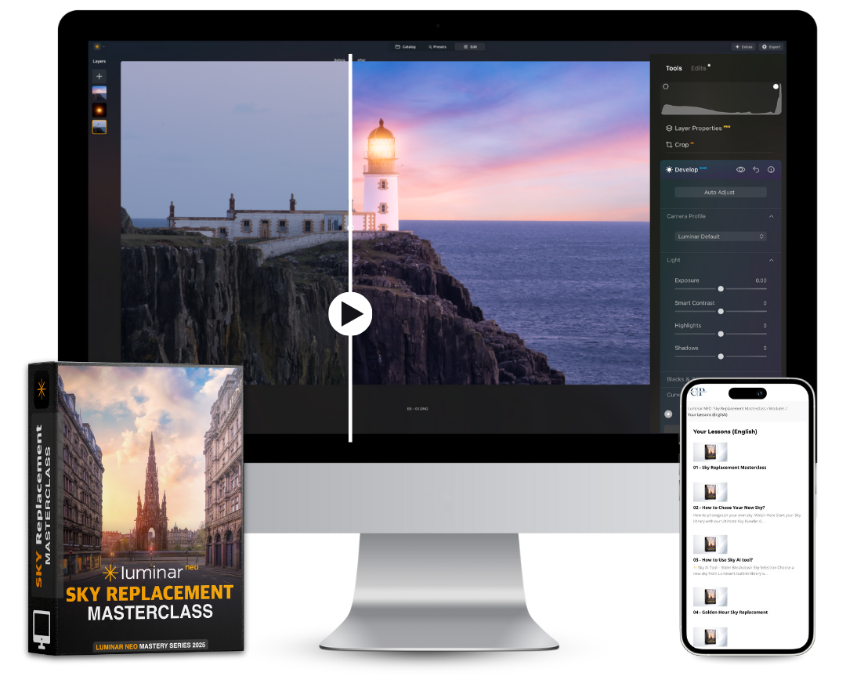Click the CP logo on the phone
Screen dimensions: 846x676
tap(698, 391)
